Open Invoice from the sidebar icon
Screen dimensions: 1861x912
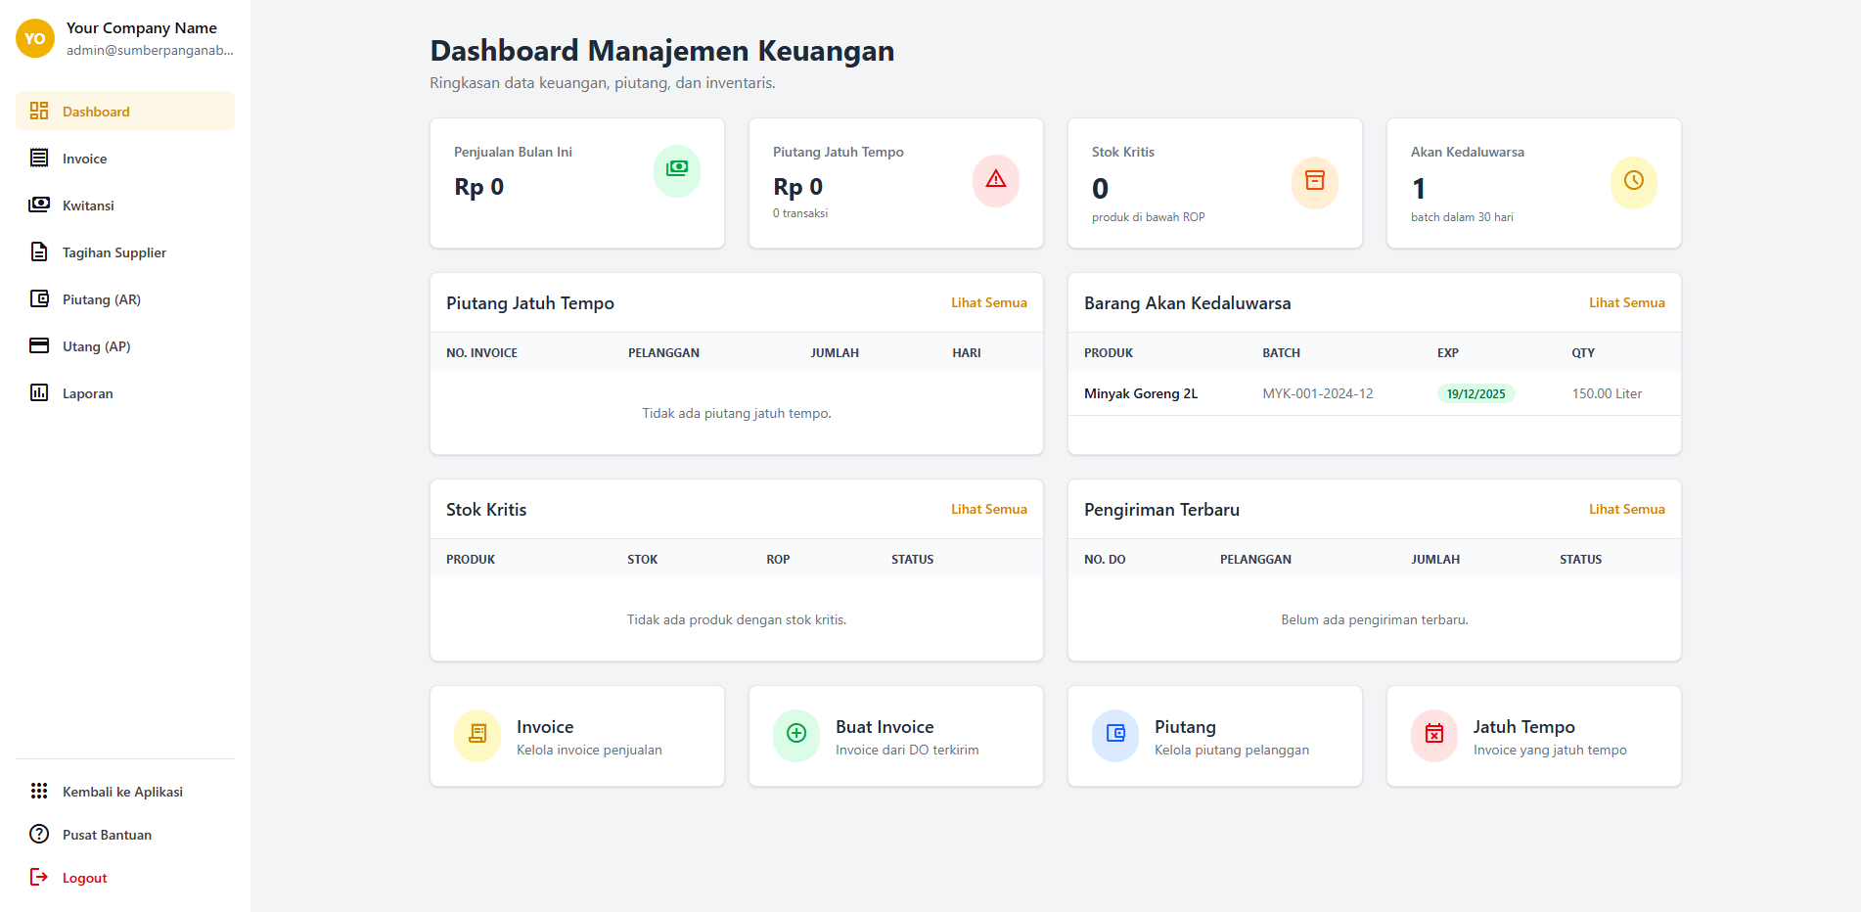click(x=38, y=158)
